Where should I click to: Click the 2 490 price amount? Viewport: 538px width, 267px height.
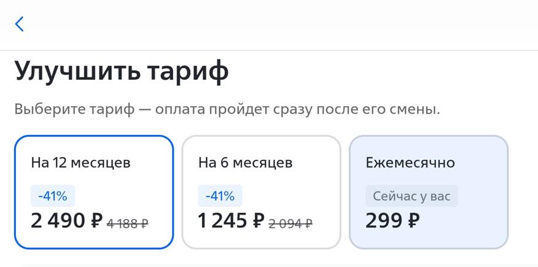pos(58,220)
